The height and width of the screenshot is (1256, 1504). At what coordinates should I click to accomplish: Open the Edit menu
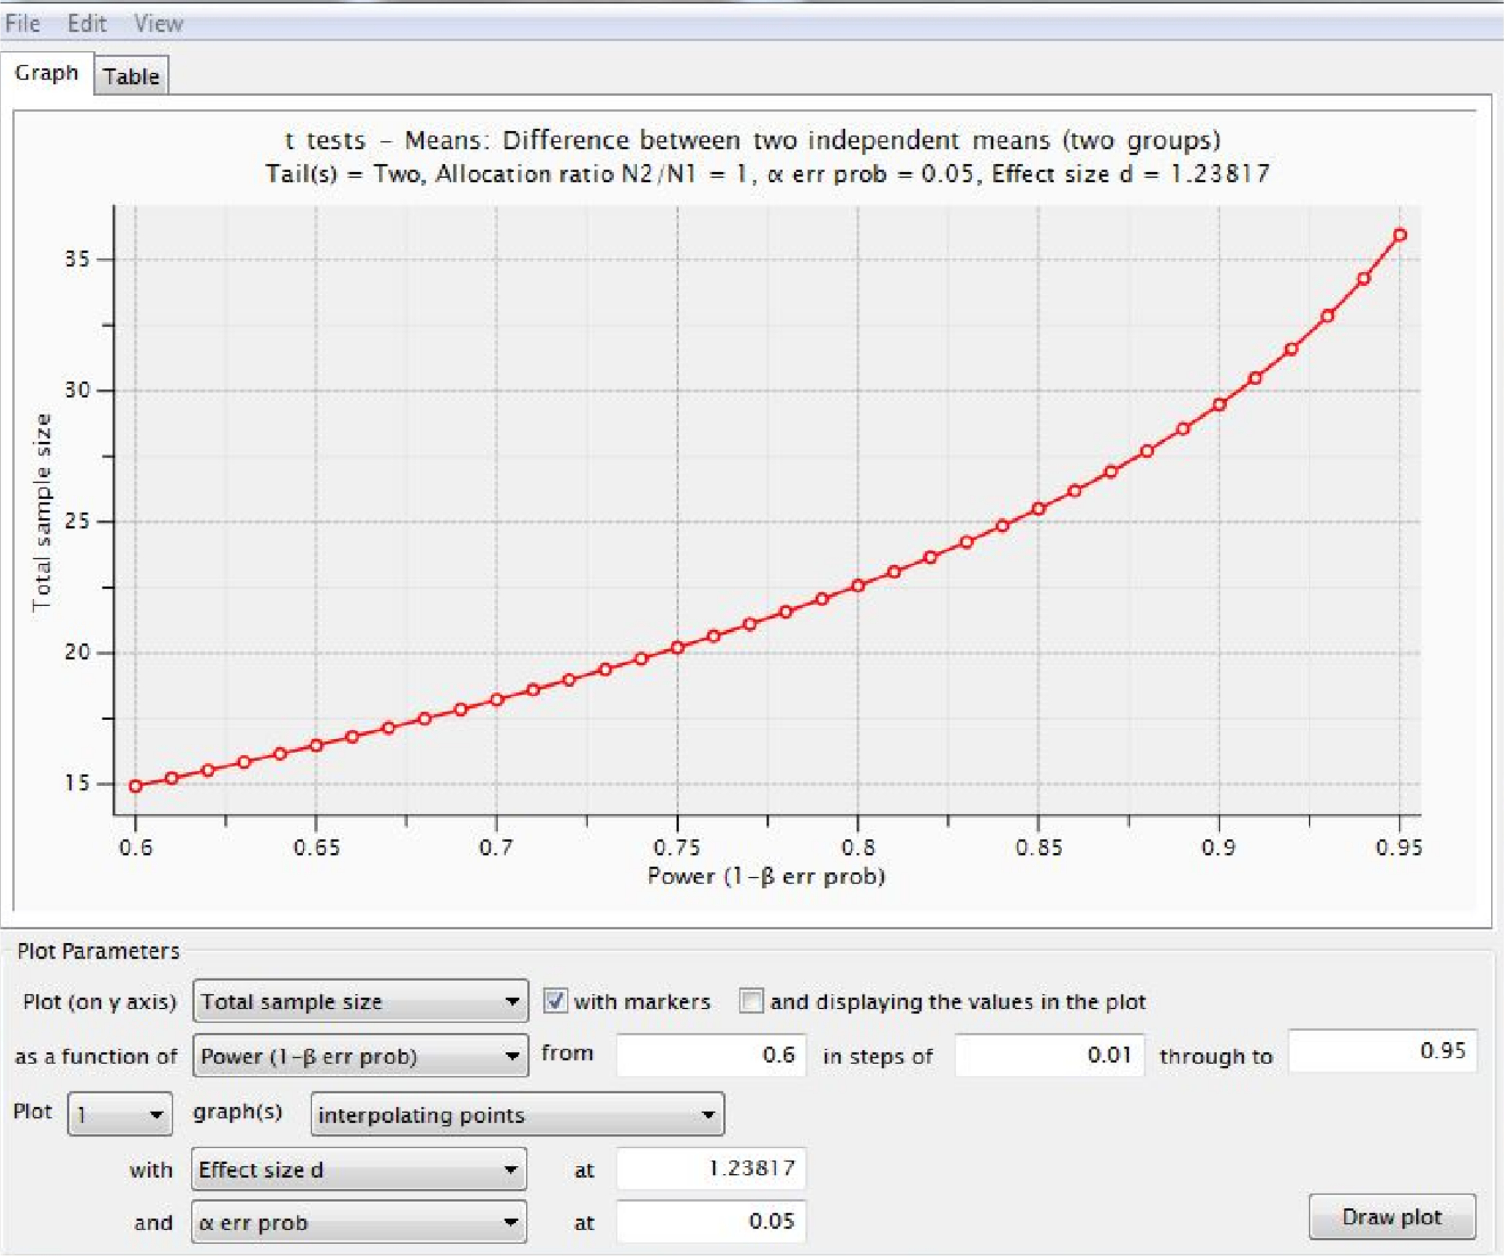86,23
